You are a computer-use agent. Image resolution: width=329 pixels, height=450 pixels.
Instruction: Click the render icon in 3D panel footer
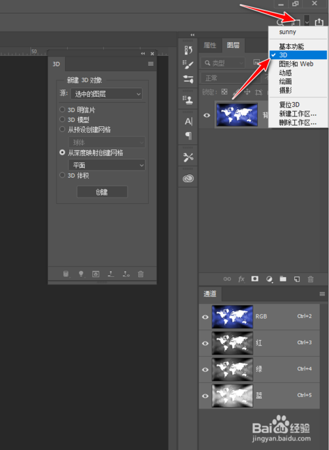point(96,274)
